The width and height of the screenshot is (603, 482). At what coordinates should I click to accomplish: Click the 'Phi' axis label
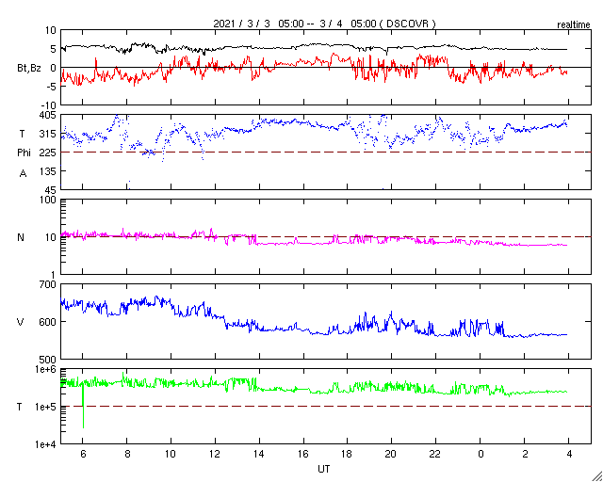[23, 153]
